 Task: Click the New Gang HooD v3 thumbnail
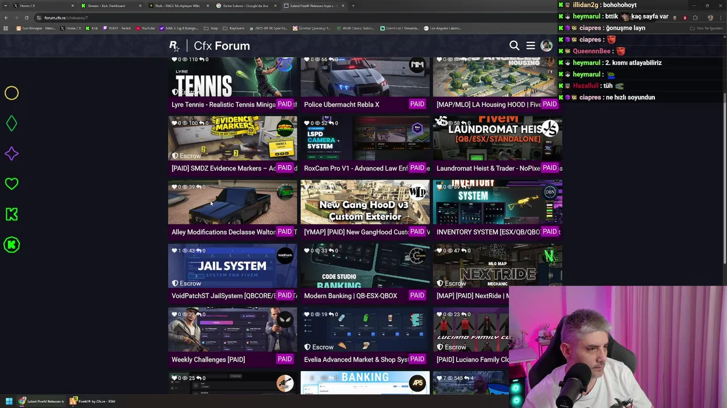(365, 202)
